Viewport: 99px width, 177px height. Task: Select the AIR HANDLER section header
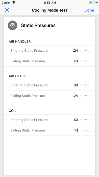coord(20,41)
